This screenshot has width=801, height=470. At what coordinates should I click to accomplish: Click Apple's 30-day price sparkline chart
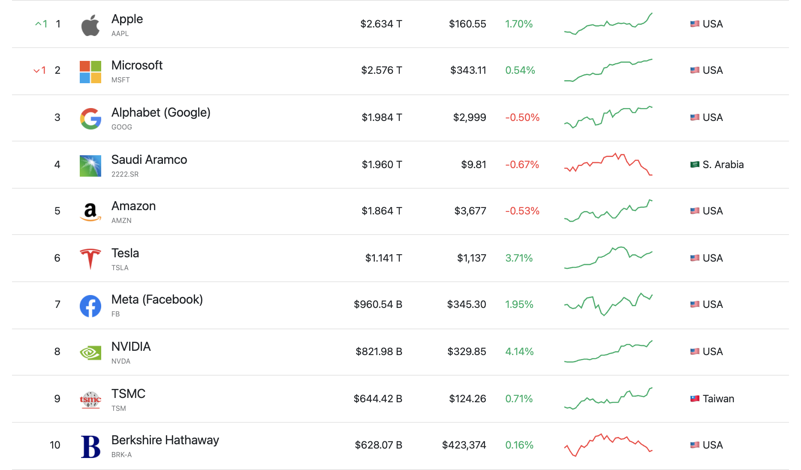pos(608,24)
